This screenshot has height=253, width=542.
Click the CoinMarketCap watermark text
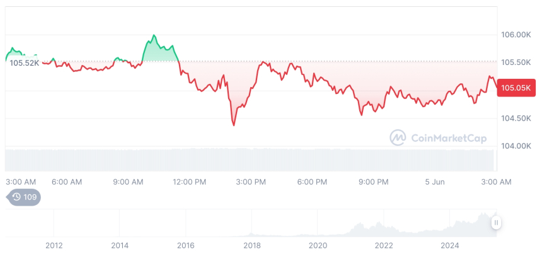pos(440,137)
